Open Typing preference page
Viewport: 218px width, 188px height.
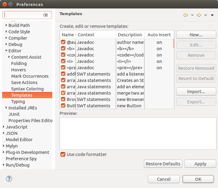[x=18, y=102]
